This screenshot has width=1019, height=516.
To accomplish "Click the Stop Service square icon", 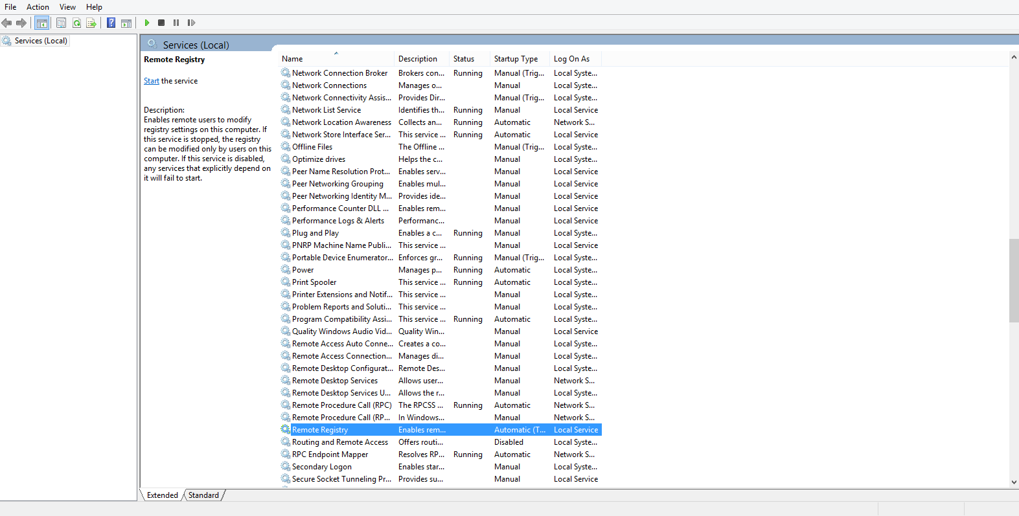I will [x=161, y=23].
